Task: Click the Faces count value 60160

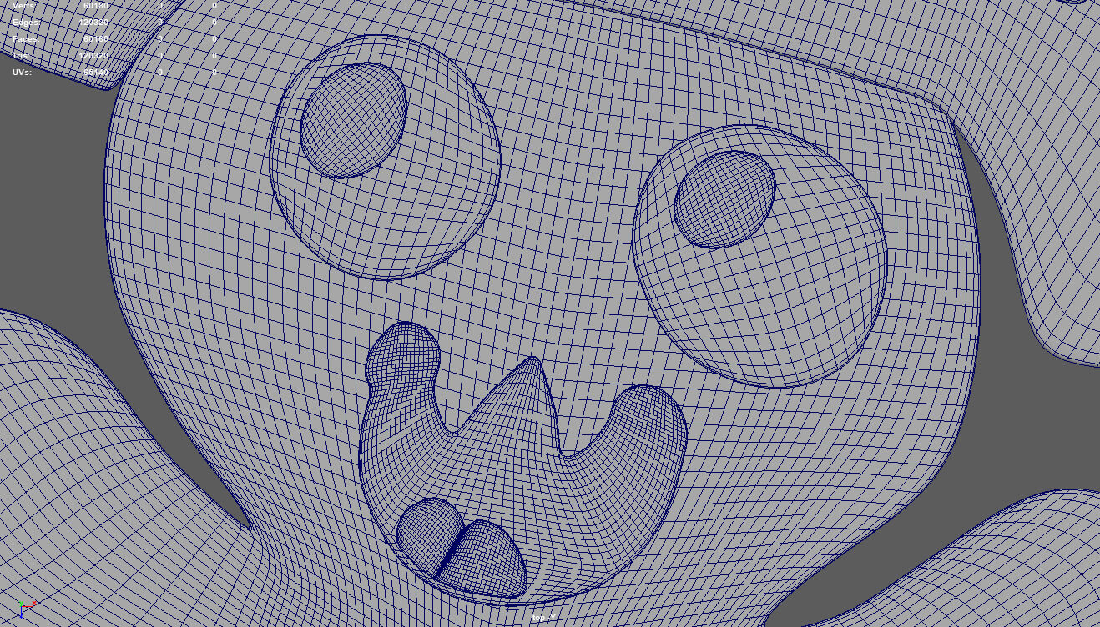Action: point(95,39)
